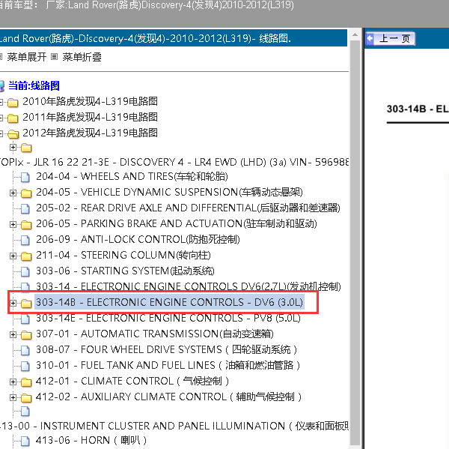Viewport: 449px width, 449px height.
Task: Expand 204-05 VEHICLE DYNAMIC SUSPENSION node
Action: pos(13,193)
